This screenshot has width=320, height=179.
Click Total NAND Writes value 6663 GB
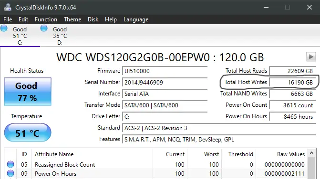click(293, 94)
